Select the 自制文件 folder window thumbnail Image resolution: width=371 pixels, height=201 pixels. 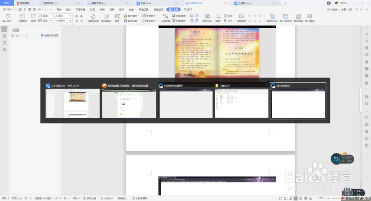point(242,100)
